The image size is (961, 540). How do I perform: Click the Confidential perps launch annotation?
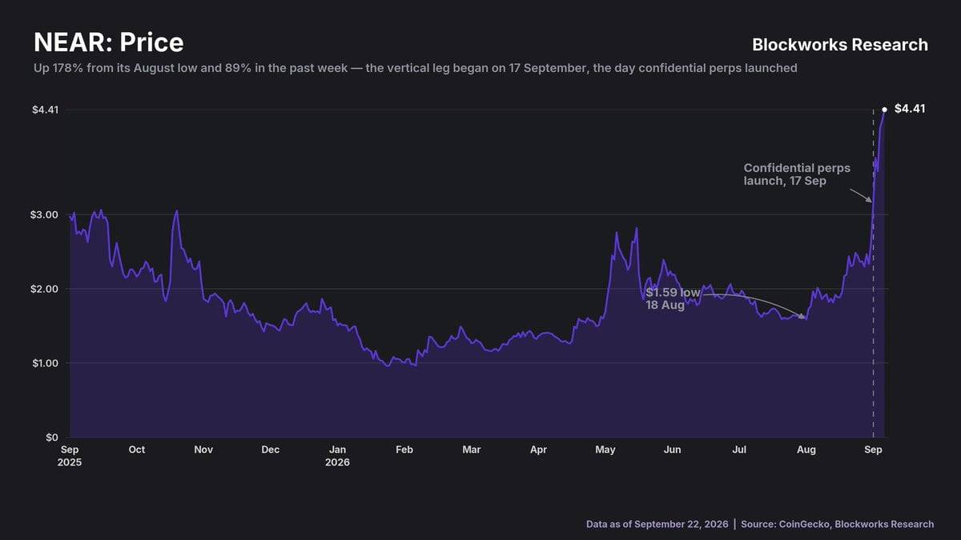pos(797,174)
